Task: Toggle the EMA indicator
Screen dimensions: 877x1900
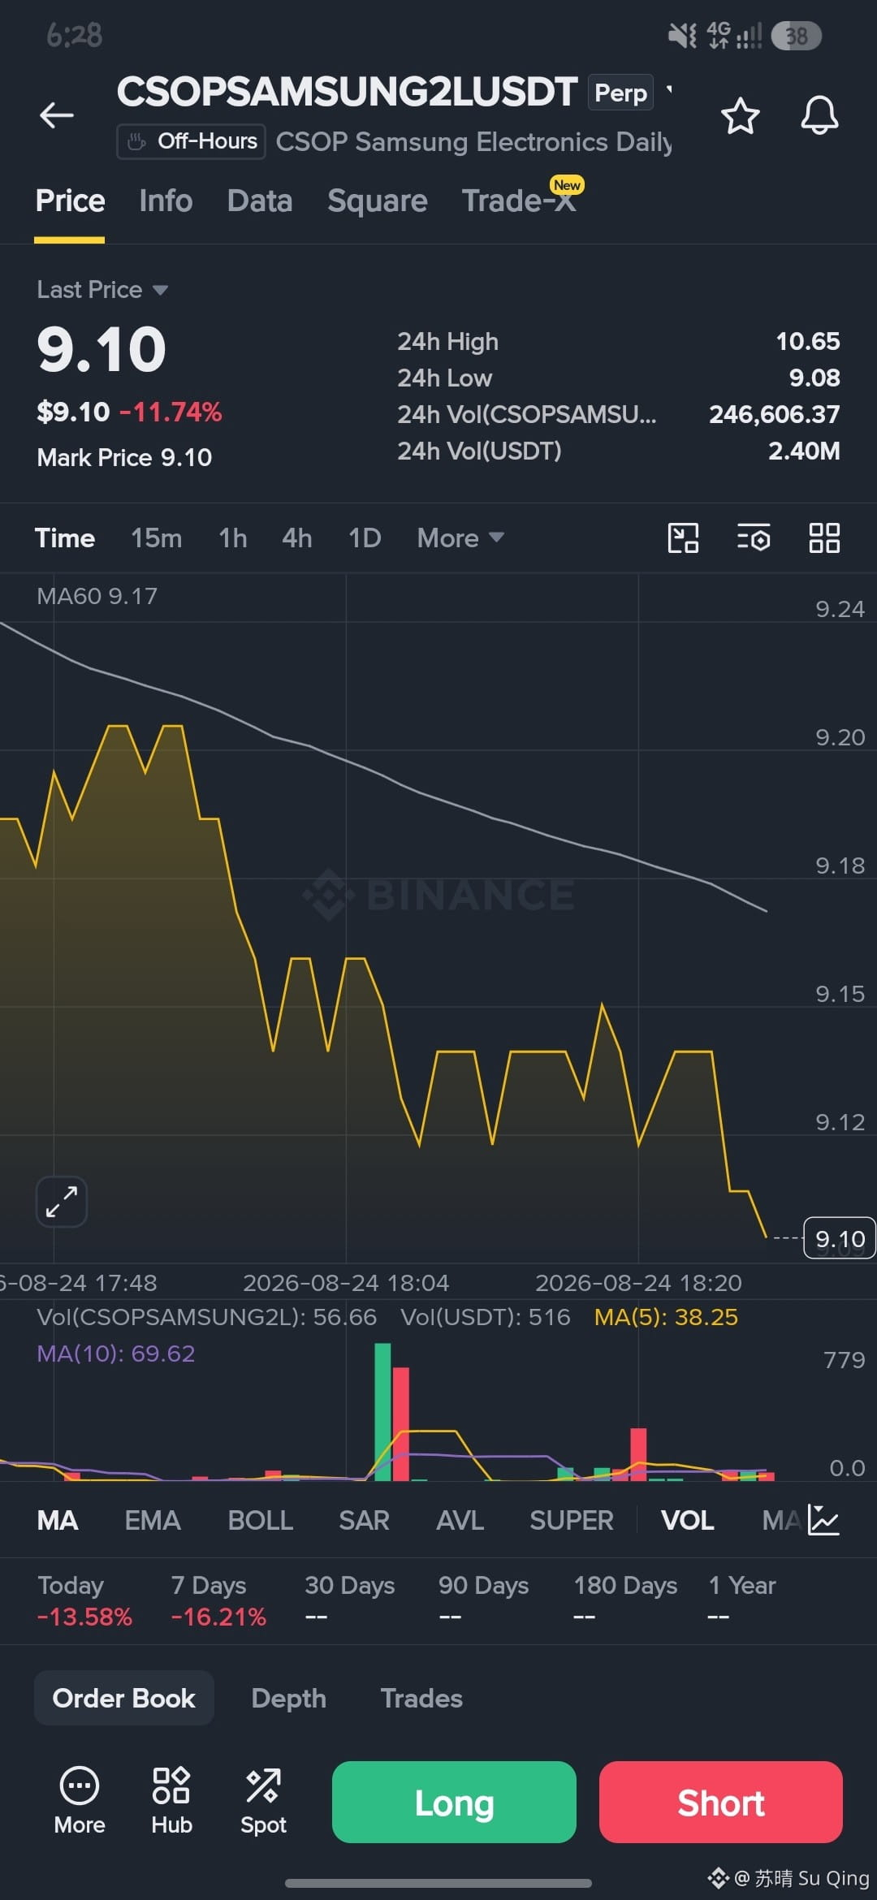Action: coord(153,1520)
